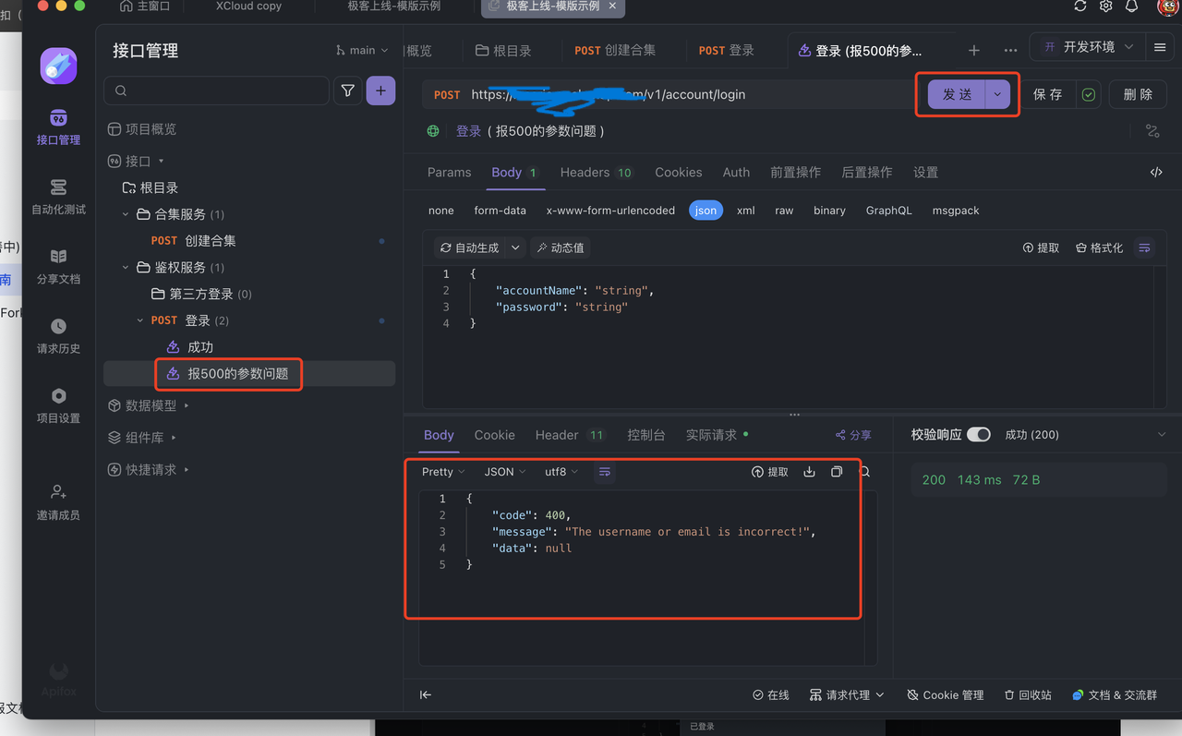1182x736 pixels.
Task: Switch to the Headers tab
Action: 585,172
